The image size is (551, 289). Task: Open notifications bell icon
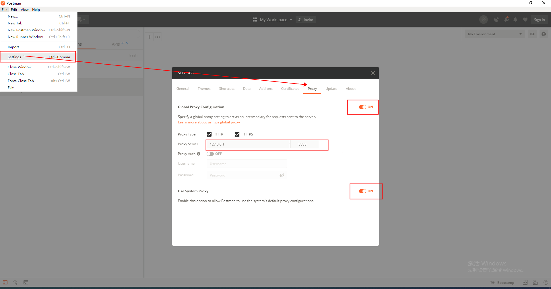point(515,20)
